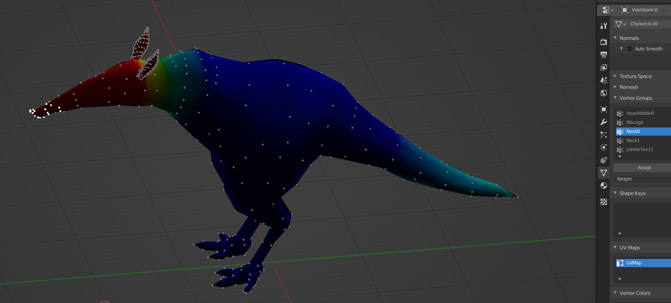Image resolution: width=671 pixels, height=303 pixels.
Task: Collapse the Normals panel
Action: point(615,38)
